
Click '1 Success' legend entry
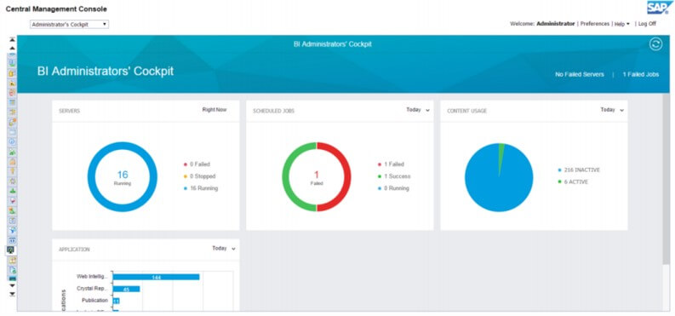[394, 176]
